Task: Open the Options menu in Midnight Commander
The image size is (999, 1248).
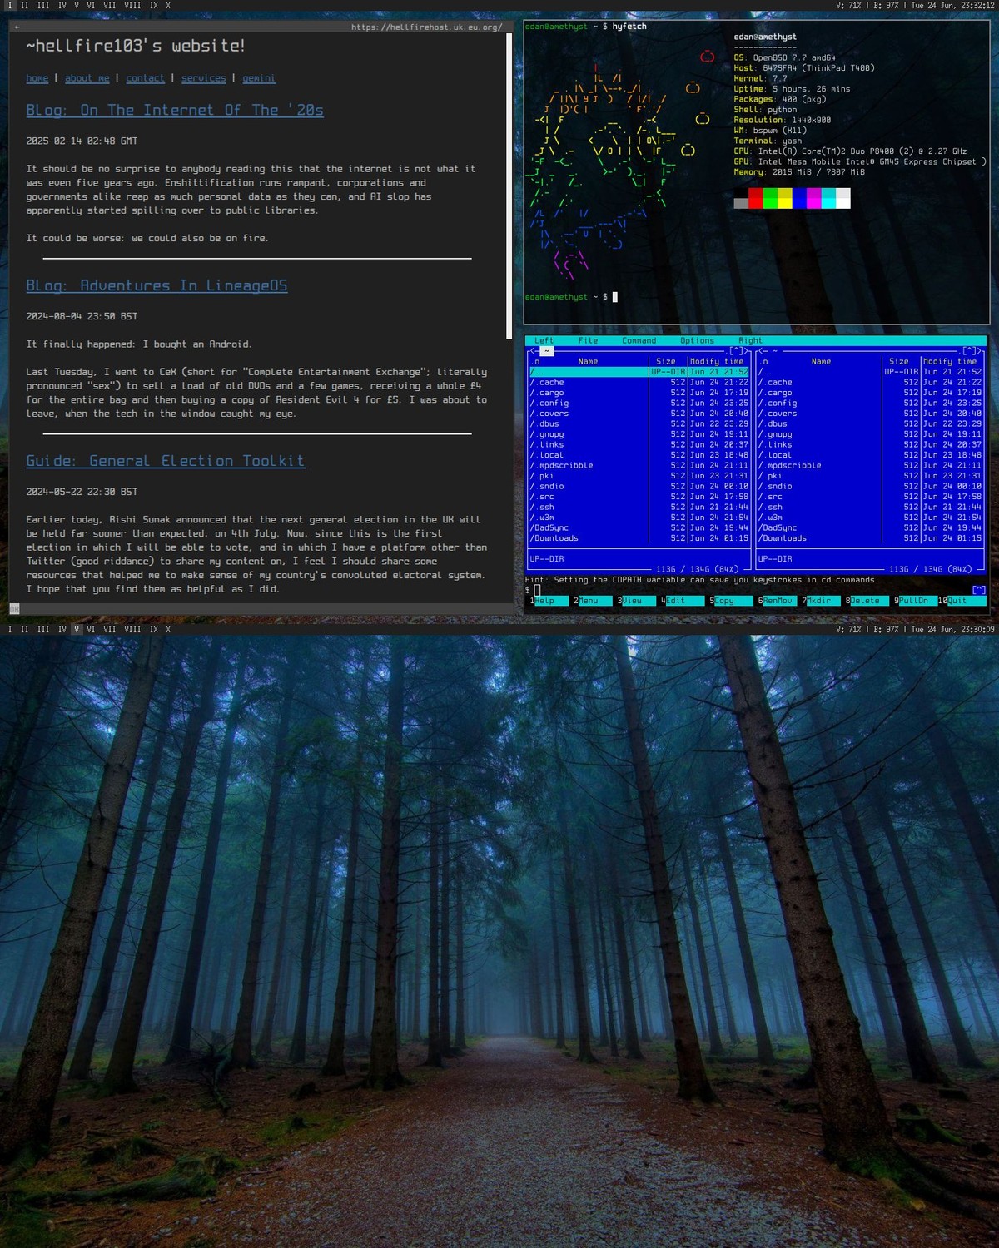Action: 697,340
